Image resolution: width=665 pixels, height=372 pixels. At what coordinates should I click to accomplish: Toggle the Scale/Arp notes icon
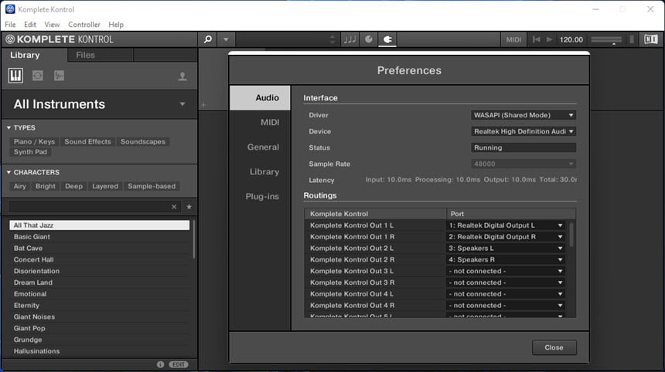(x=350, y=39)
